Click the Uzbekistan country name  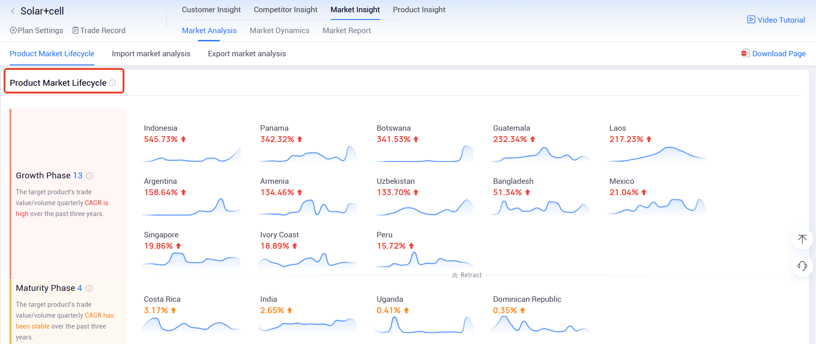(x=396, y=181)
